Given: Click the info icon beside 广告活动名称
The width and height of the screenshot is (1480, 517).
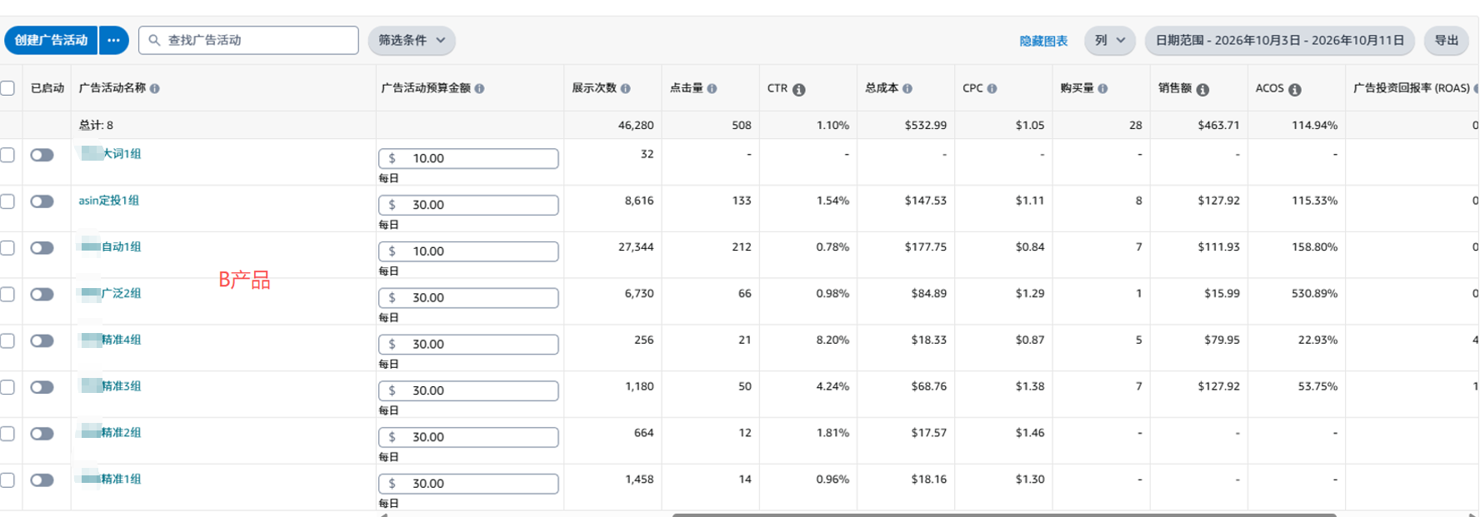Looking at the screenshot, I should (155, 88).
